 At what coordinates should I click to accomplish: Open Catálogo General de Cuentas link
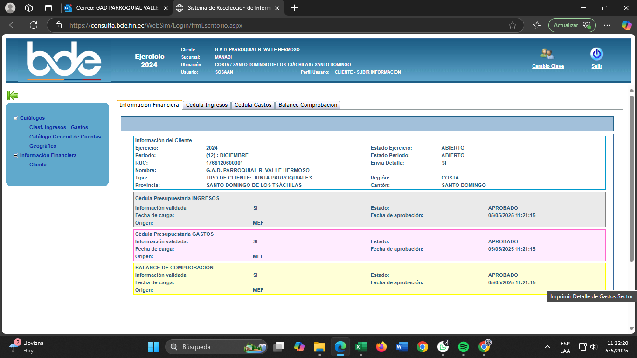(65, 137)
